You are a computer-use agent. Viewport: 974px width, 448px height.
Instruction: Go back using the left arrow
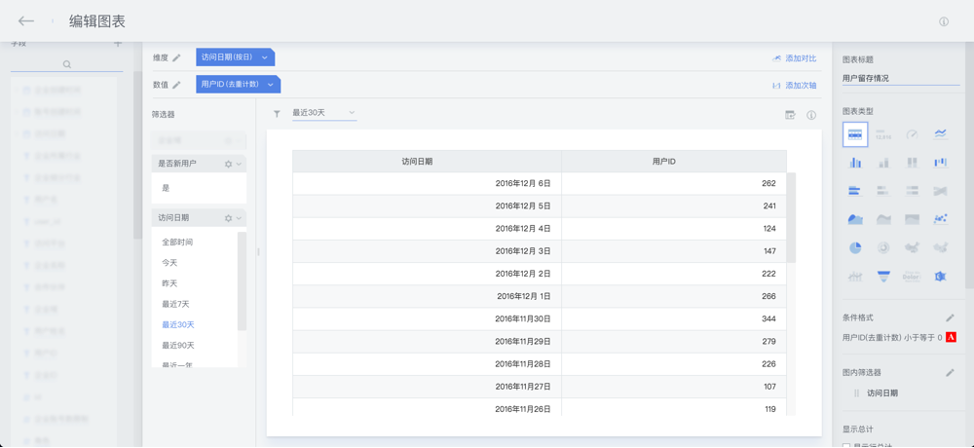click(25, 21)
